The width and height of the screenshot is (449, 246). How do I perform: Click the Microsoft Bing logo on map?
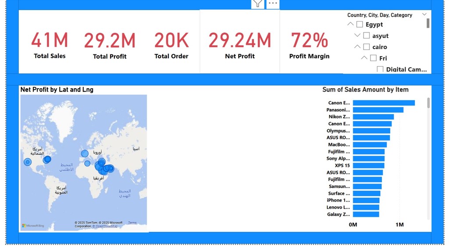pos(33,226)
